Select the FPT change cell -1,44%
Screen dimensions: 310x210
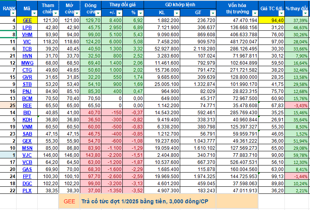coord(297,177)
